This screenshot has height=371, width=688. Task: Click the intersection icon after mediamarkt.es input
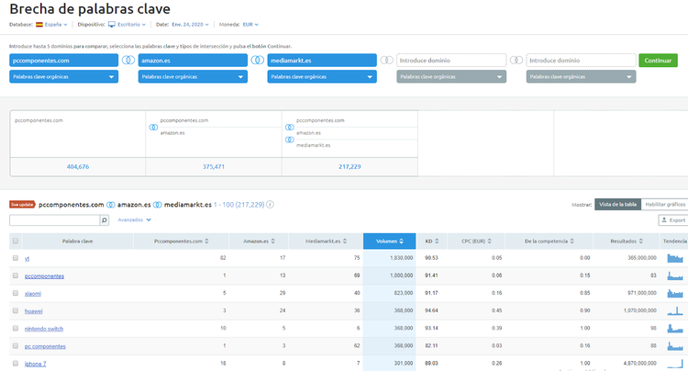386,61
